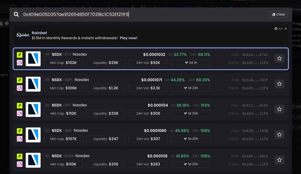Screen dimensions: 301x174
Task: Click the Mkt Cap $102K box
Action: click(x=63, y=63)
